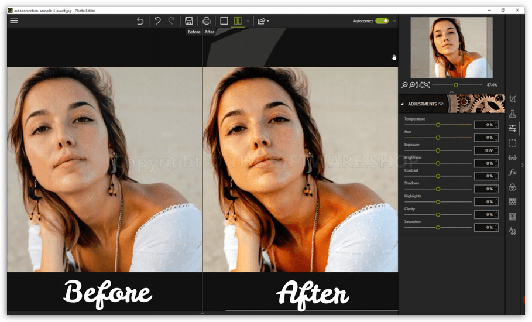Open the text tool icon
The width and height of the screenshot is (532, 322).
pyautogui.click(x=512, y=231)
